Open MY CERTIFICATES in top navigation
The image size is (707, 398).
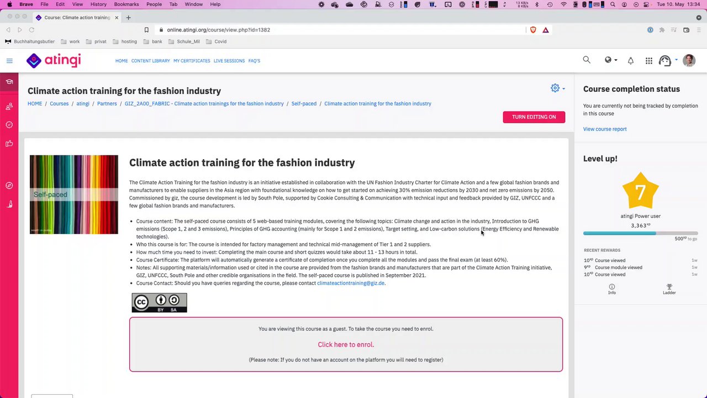(x=192, y=61)
